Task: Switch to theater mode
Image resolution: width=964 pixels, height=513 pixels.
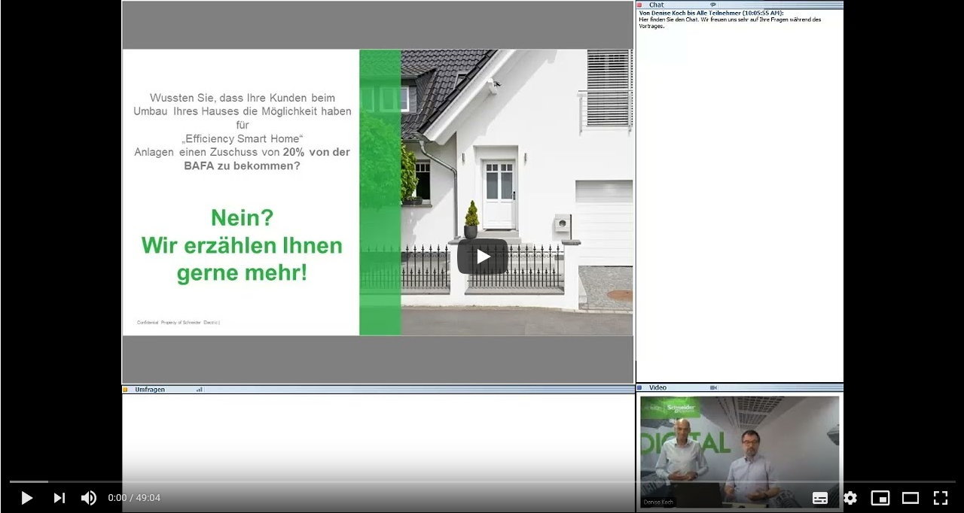Action: [x=910, y=498]
